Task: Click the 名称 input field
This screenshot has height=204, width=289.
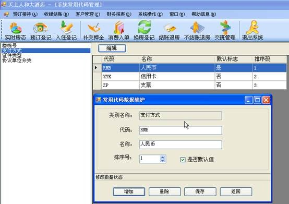Action: tap(180, 145)
